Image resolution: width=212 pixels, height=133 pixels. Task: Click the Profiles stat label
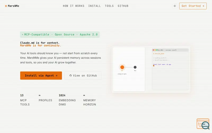tap(45, 100)
